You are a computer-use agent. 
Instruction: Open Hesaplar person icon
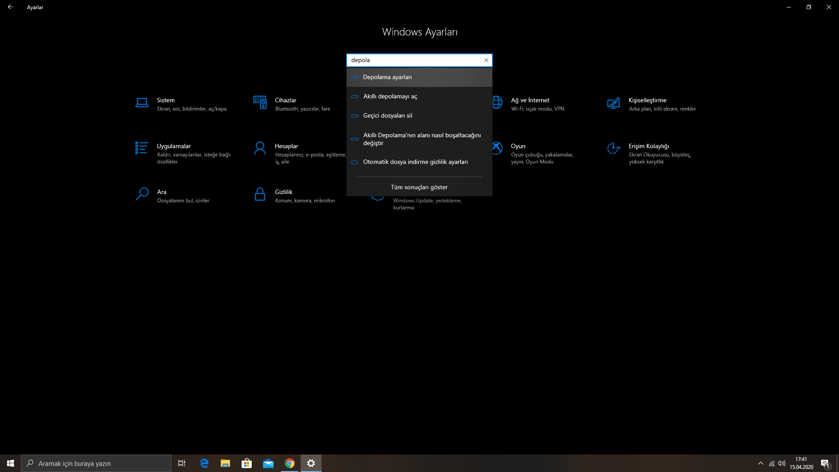(x=260, y=149)
